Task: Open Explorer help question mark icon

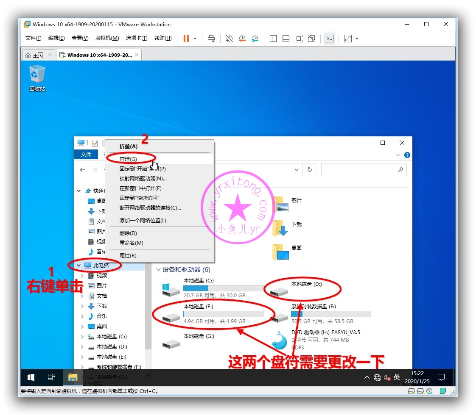Action: tap(407, 155)
